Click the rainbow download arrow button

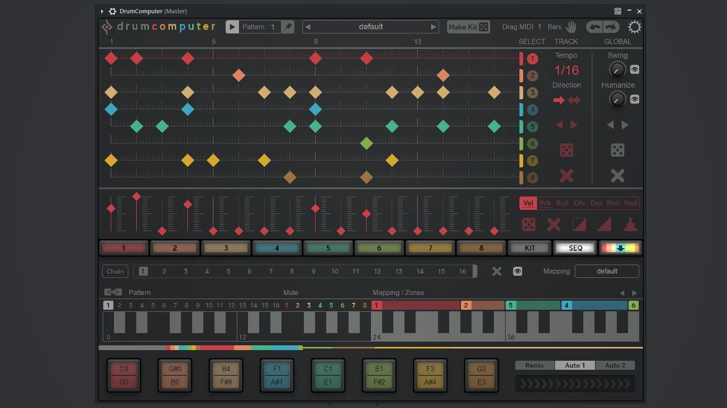click(x=620, y=248)
